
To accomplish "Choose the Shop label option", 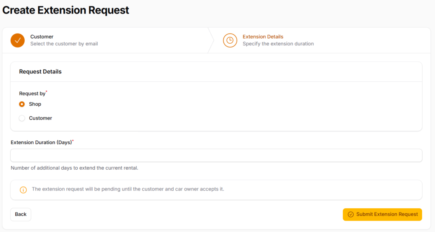I will point(35,104).
